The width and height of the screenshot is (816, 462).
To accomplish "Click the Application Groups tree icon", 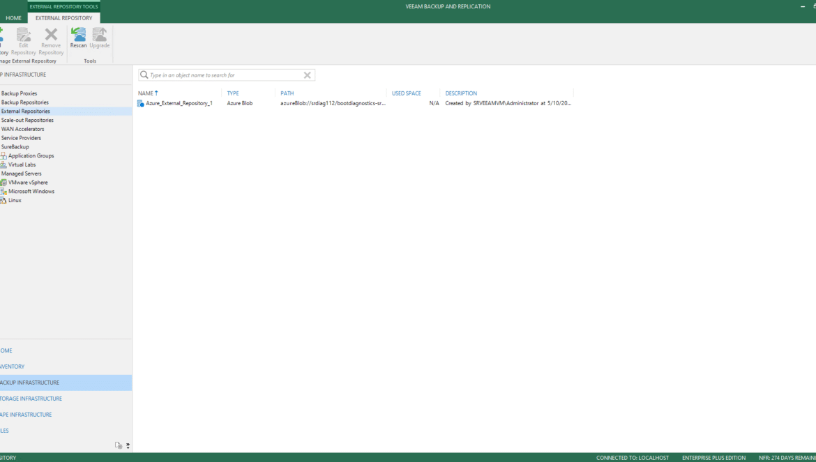I will (3, 156).
